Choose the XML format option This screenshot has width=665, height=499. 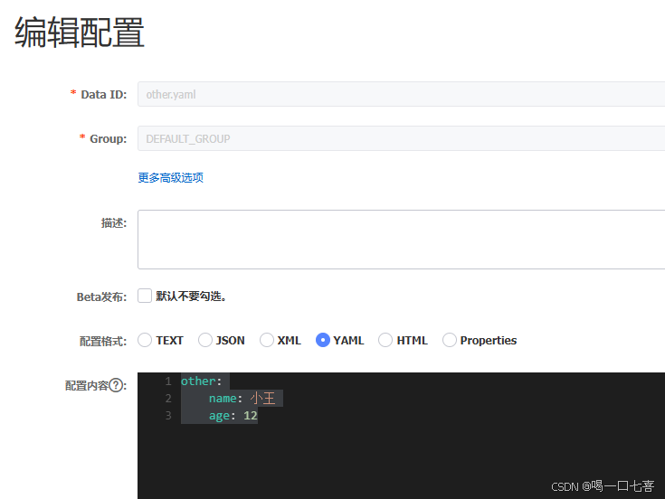tap(267, 340)
